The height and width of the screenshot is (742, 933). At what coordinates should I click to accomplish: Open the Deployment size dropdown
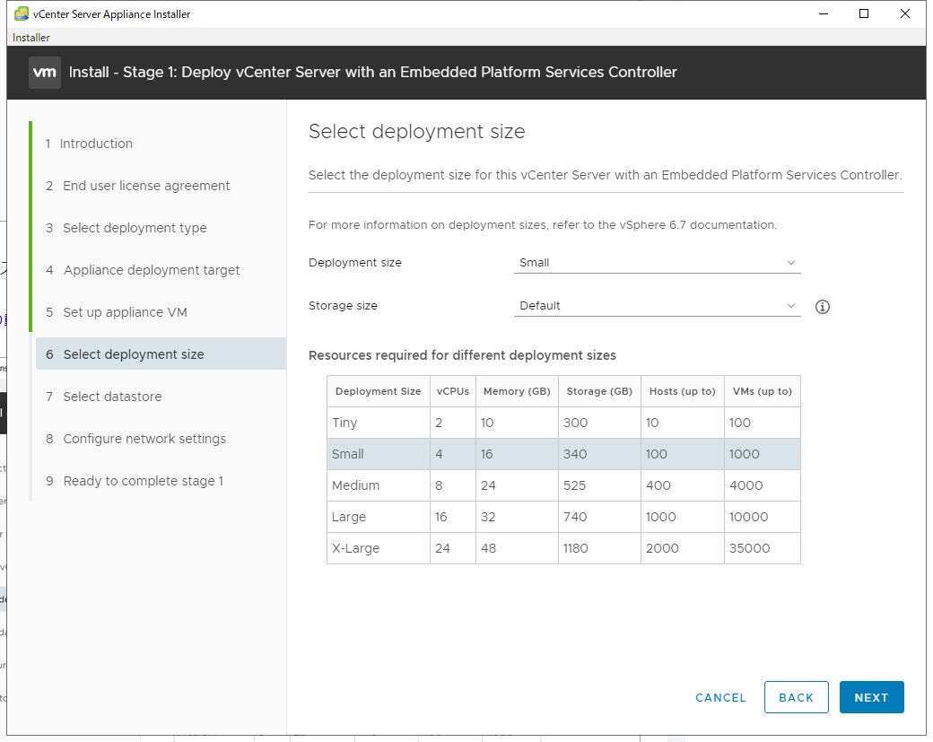(x=658, y=263)
